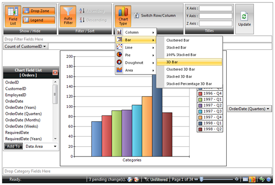
Task: Switch to grid view in status bar
Action: [245, 179]
